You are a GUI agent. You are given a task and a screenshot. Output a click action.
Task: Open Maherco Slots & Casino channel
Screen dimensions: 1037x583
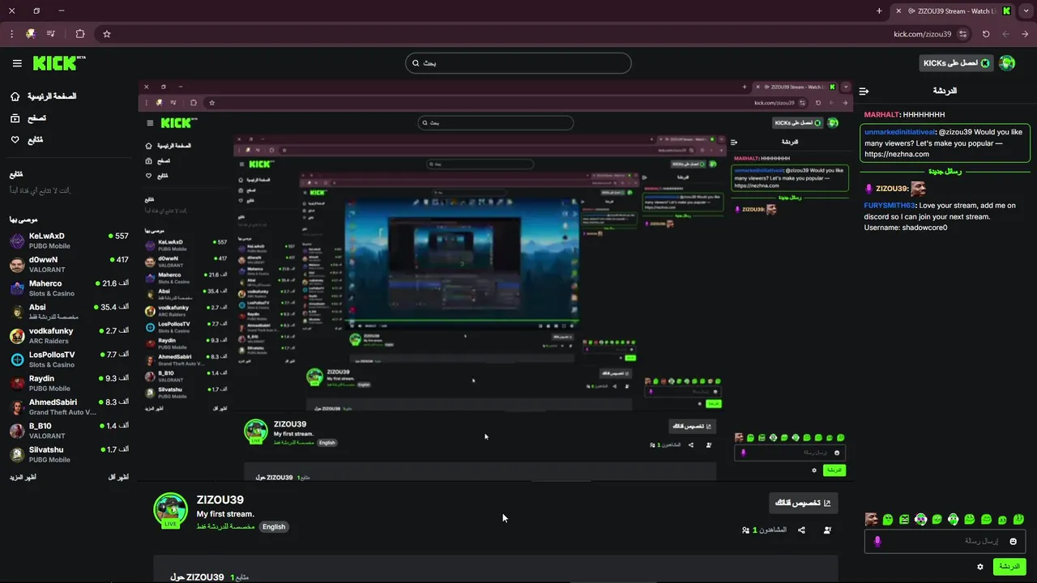point(69,288)
